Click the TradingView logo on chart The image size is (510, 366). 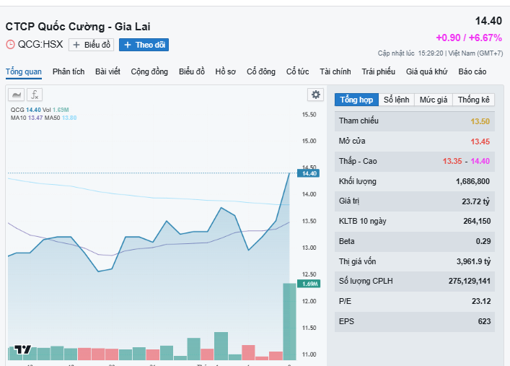click(x=23, y=349)
